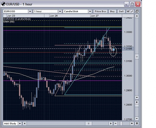Click the vertical scrollbar thumb
Screen dimensions: 156x128
coord(137,57)
